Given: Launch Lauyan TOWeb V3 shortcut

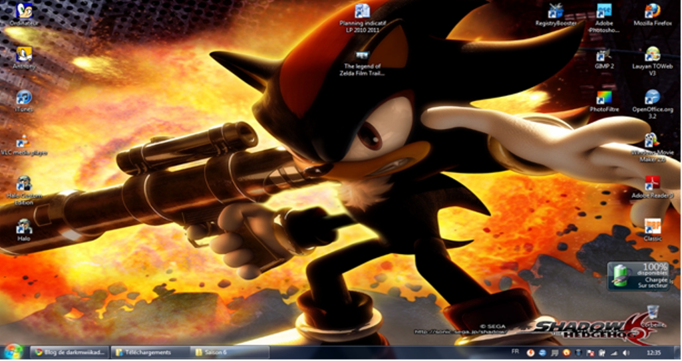Looking at the screenshot, I should 653,61.
